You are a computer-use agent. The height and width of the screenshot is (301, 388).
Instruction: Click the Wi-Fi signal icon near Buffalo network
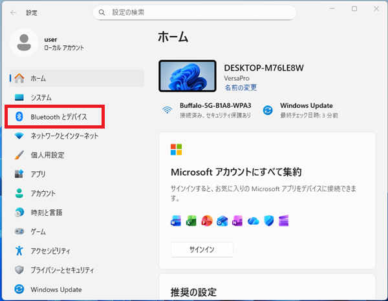167,110
